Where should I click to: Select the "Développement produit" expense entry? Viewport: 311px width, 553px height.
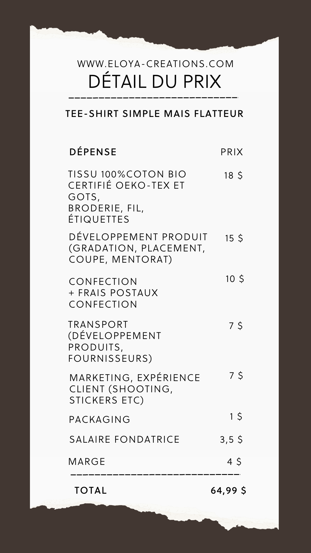[138, 248]
